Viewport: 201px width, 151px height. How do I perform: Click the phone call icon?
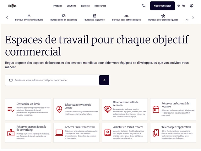click(x=144, y=6)
